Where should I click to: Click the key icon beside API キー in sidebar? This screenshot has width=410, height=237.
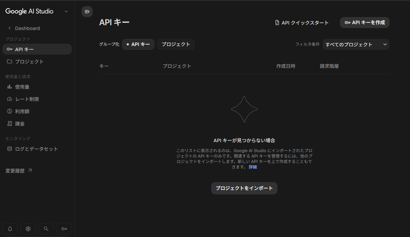(10, 49)
